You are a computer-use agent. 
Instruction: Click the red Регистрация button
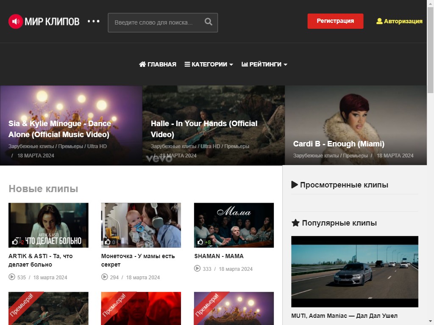336,21
